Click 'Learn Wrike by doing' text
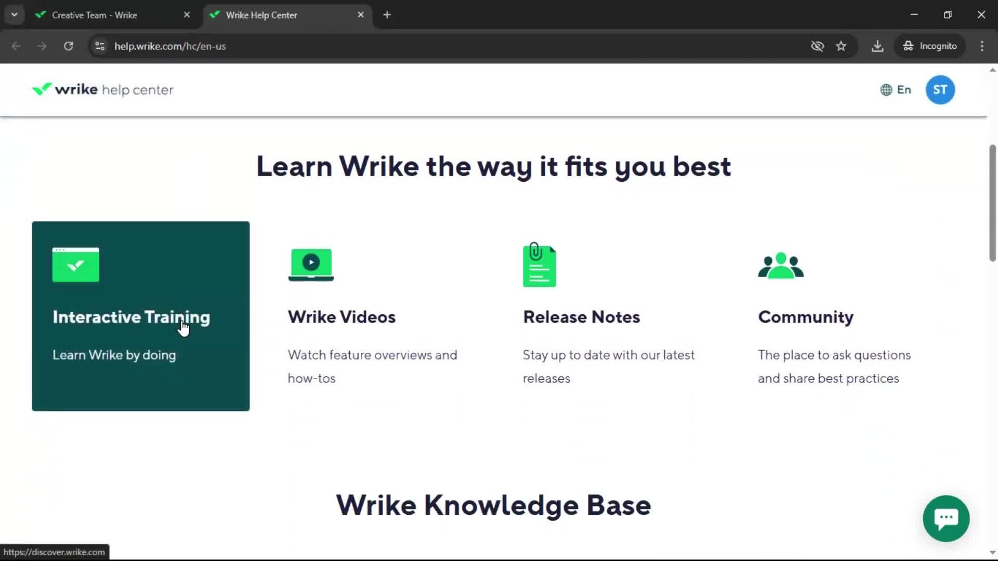This screenshot has width=998, height=561. 114,355
